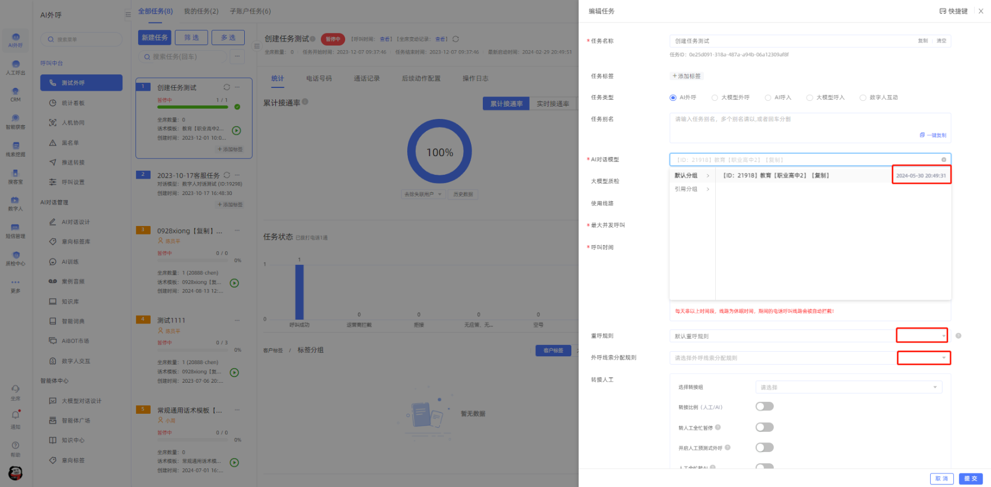Click the 提交 submit button
The height and width of the screenshot is (487, 991).
click(x=970, y=479)
